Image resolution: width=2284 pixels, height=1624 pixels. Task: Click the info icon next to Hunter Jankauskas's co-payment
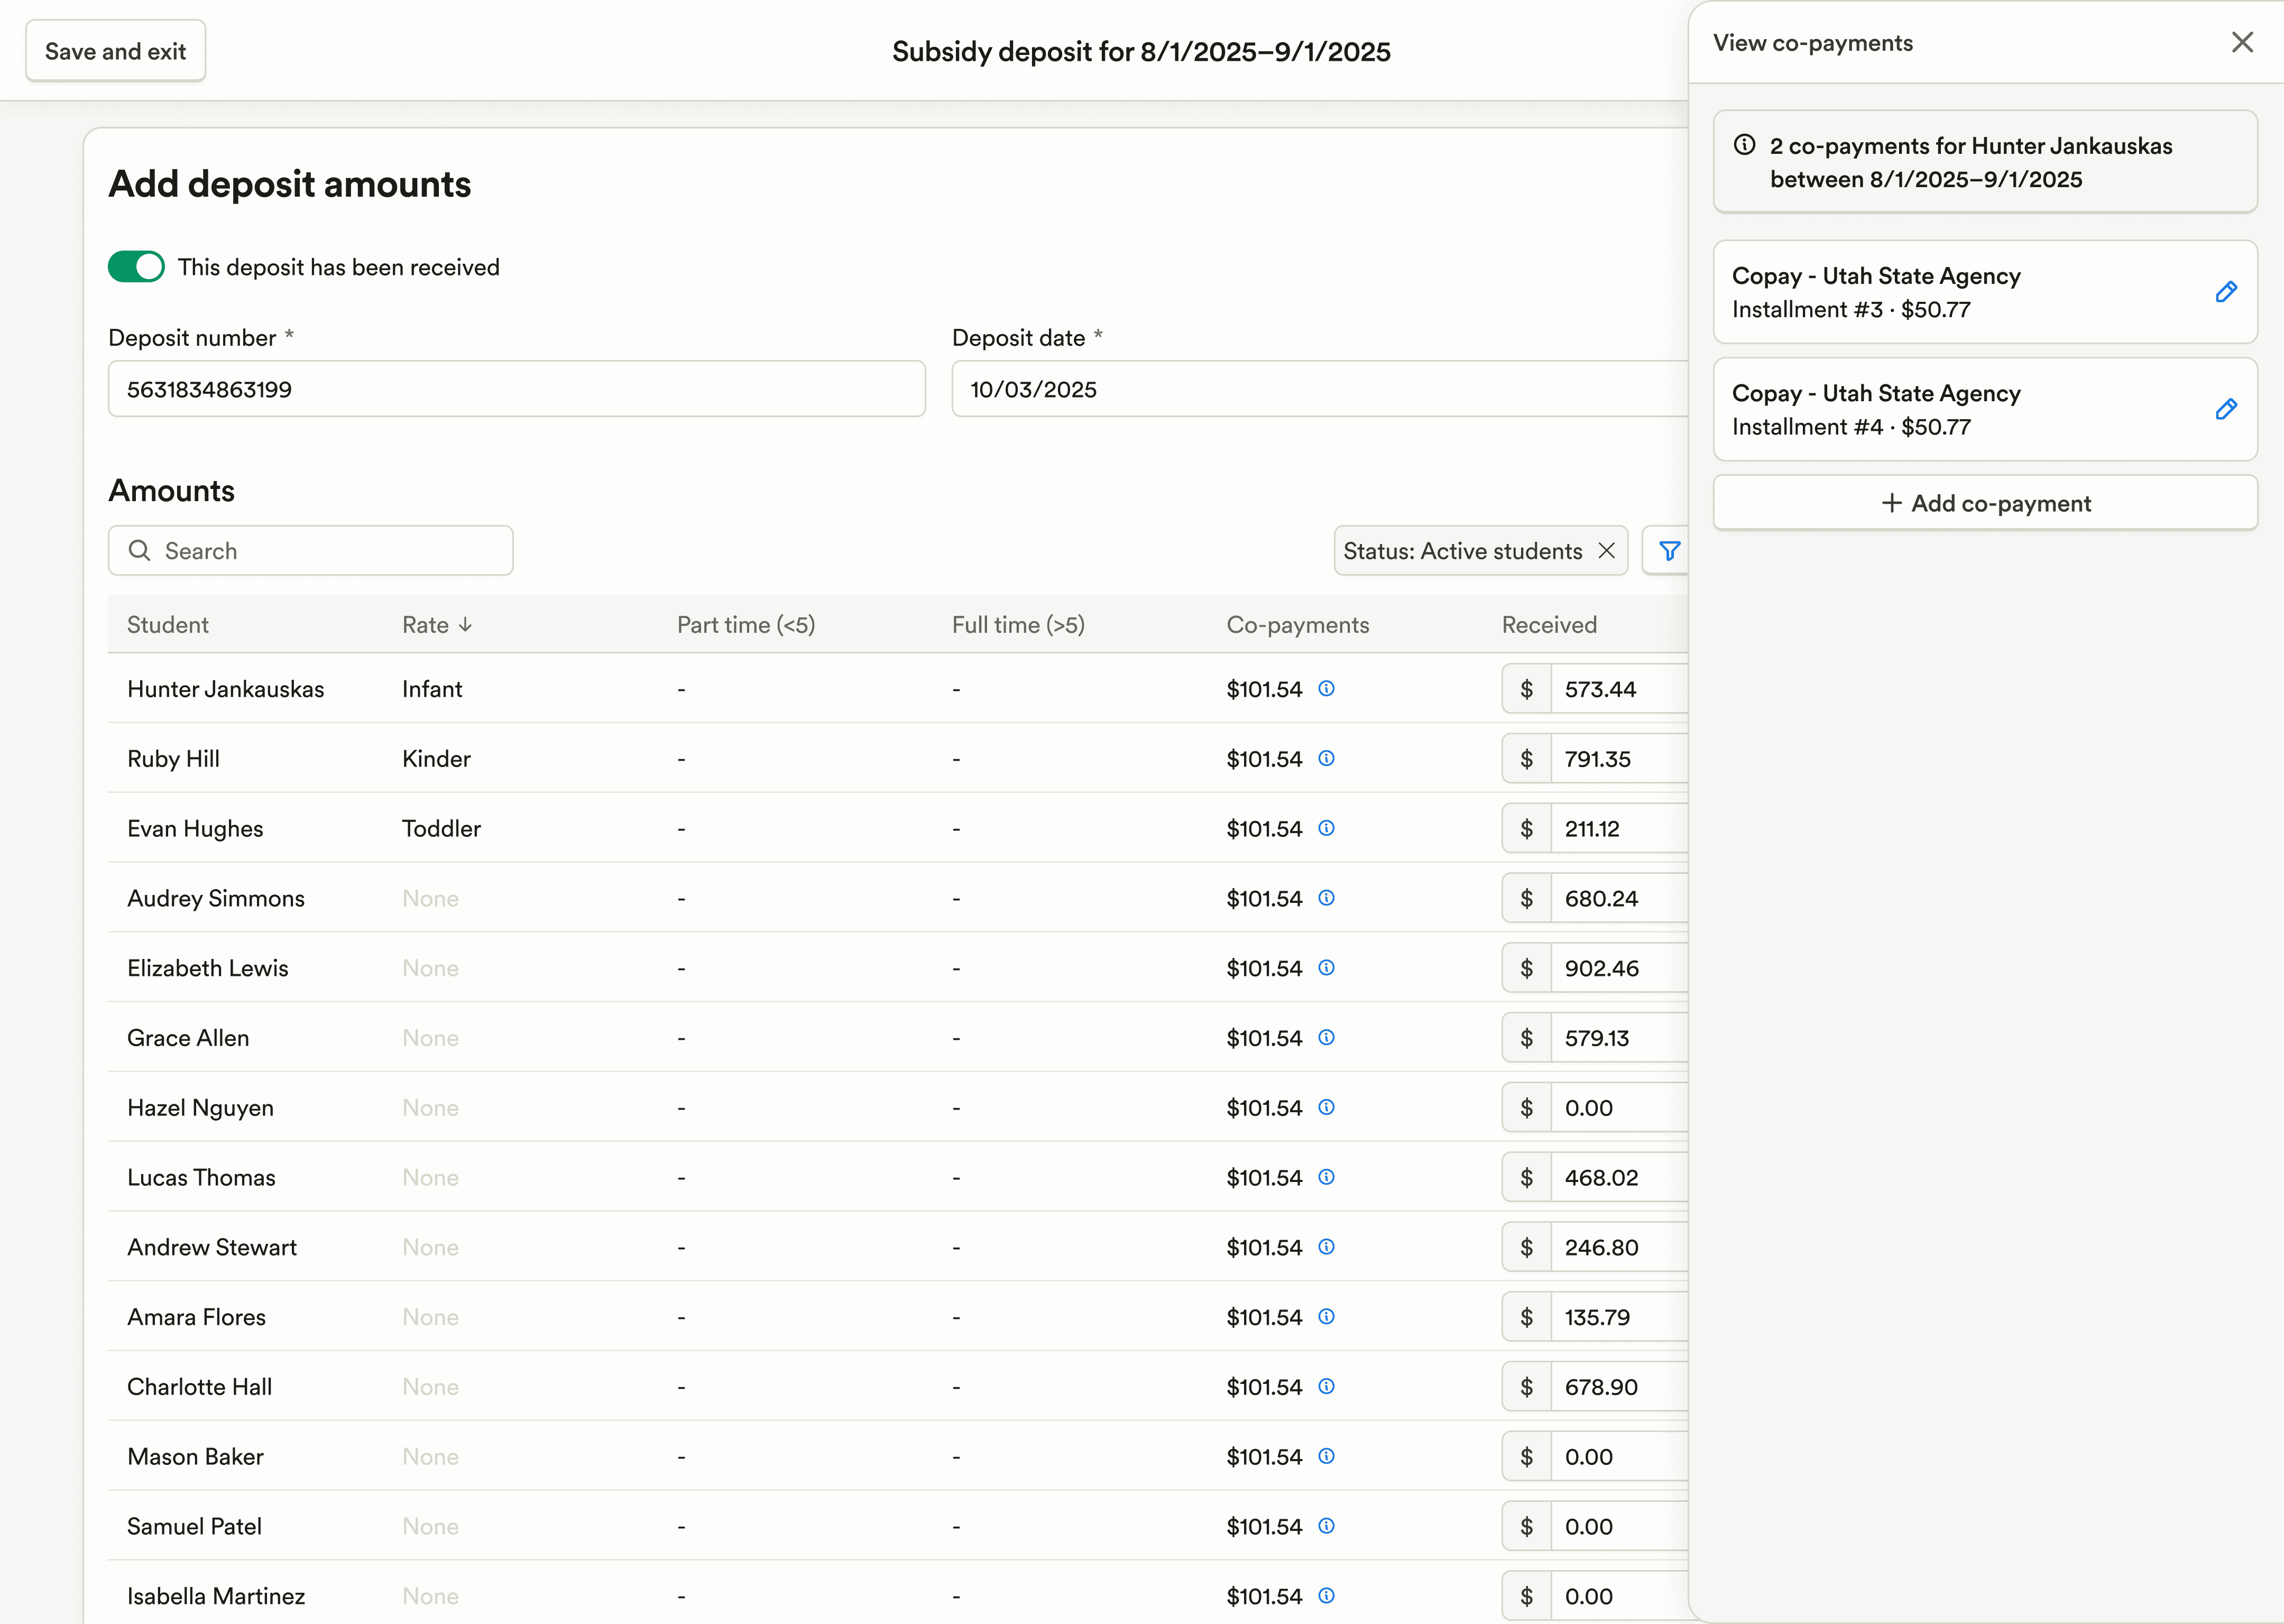[x=1326, y=688]
